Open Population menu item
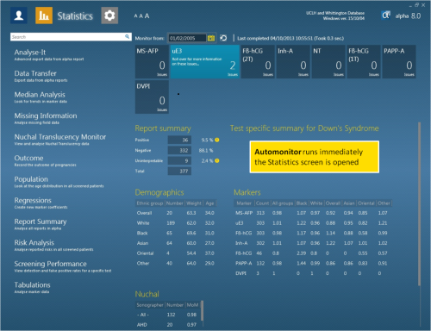 pos(59,182)
